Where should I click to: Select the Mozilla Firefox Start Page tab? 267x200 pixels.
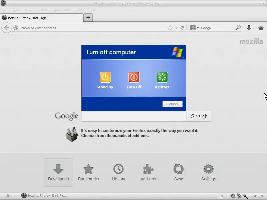pos(42,18)
